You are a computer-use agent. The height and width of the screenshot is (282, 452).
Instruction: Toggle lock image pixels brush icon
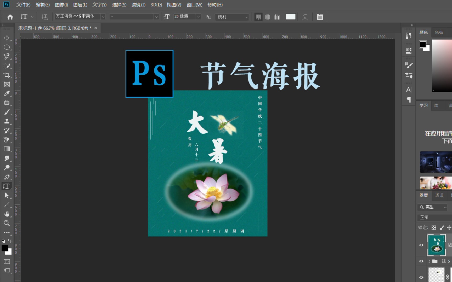pos(442,227)
